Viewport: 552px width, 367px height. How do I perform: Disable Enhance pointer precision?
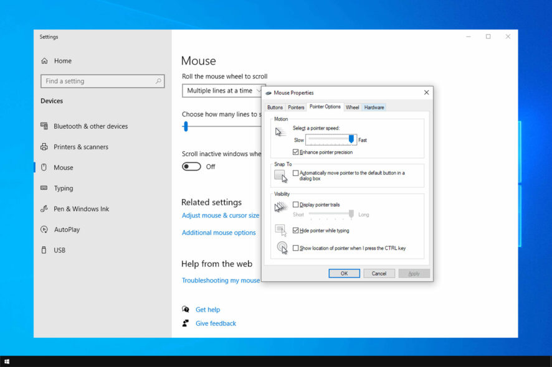pos(296,152)
